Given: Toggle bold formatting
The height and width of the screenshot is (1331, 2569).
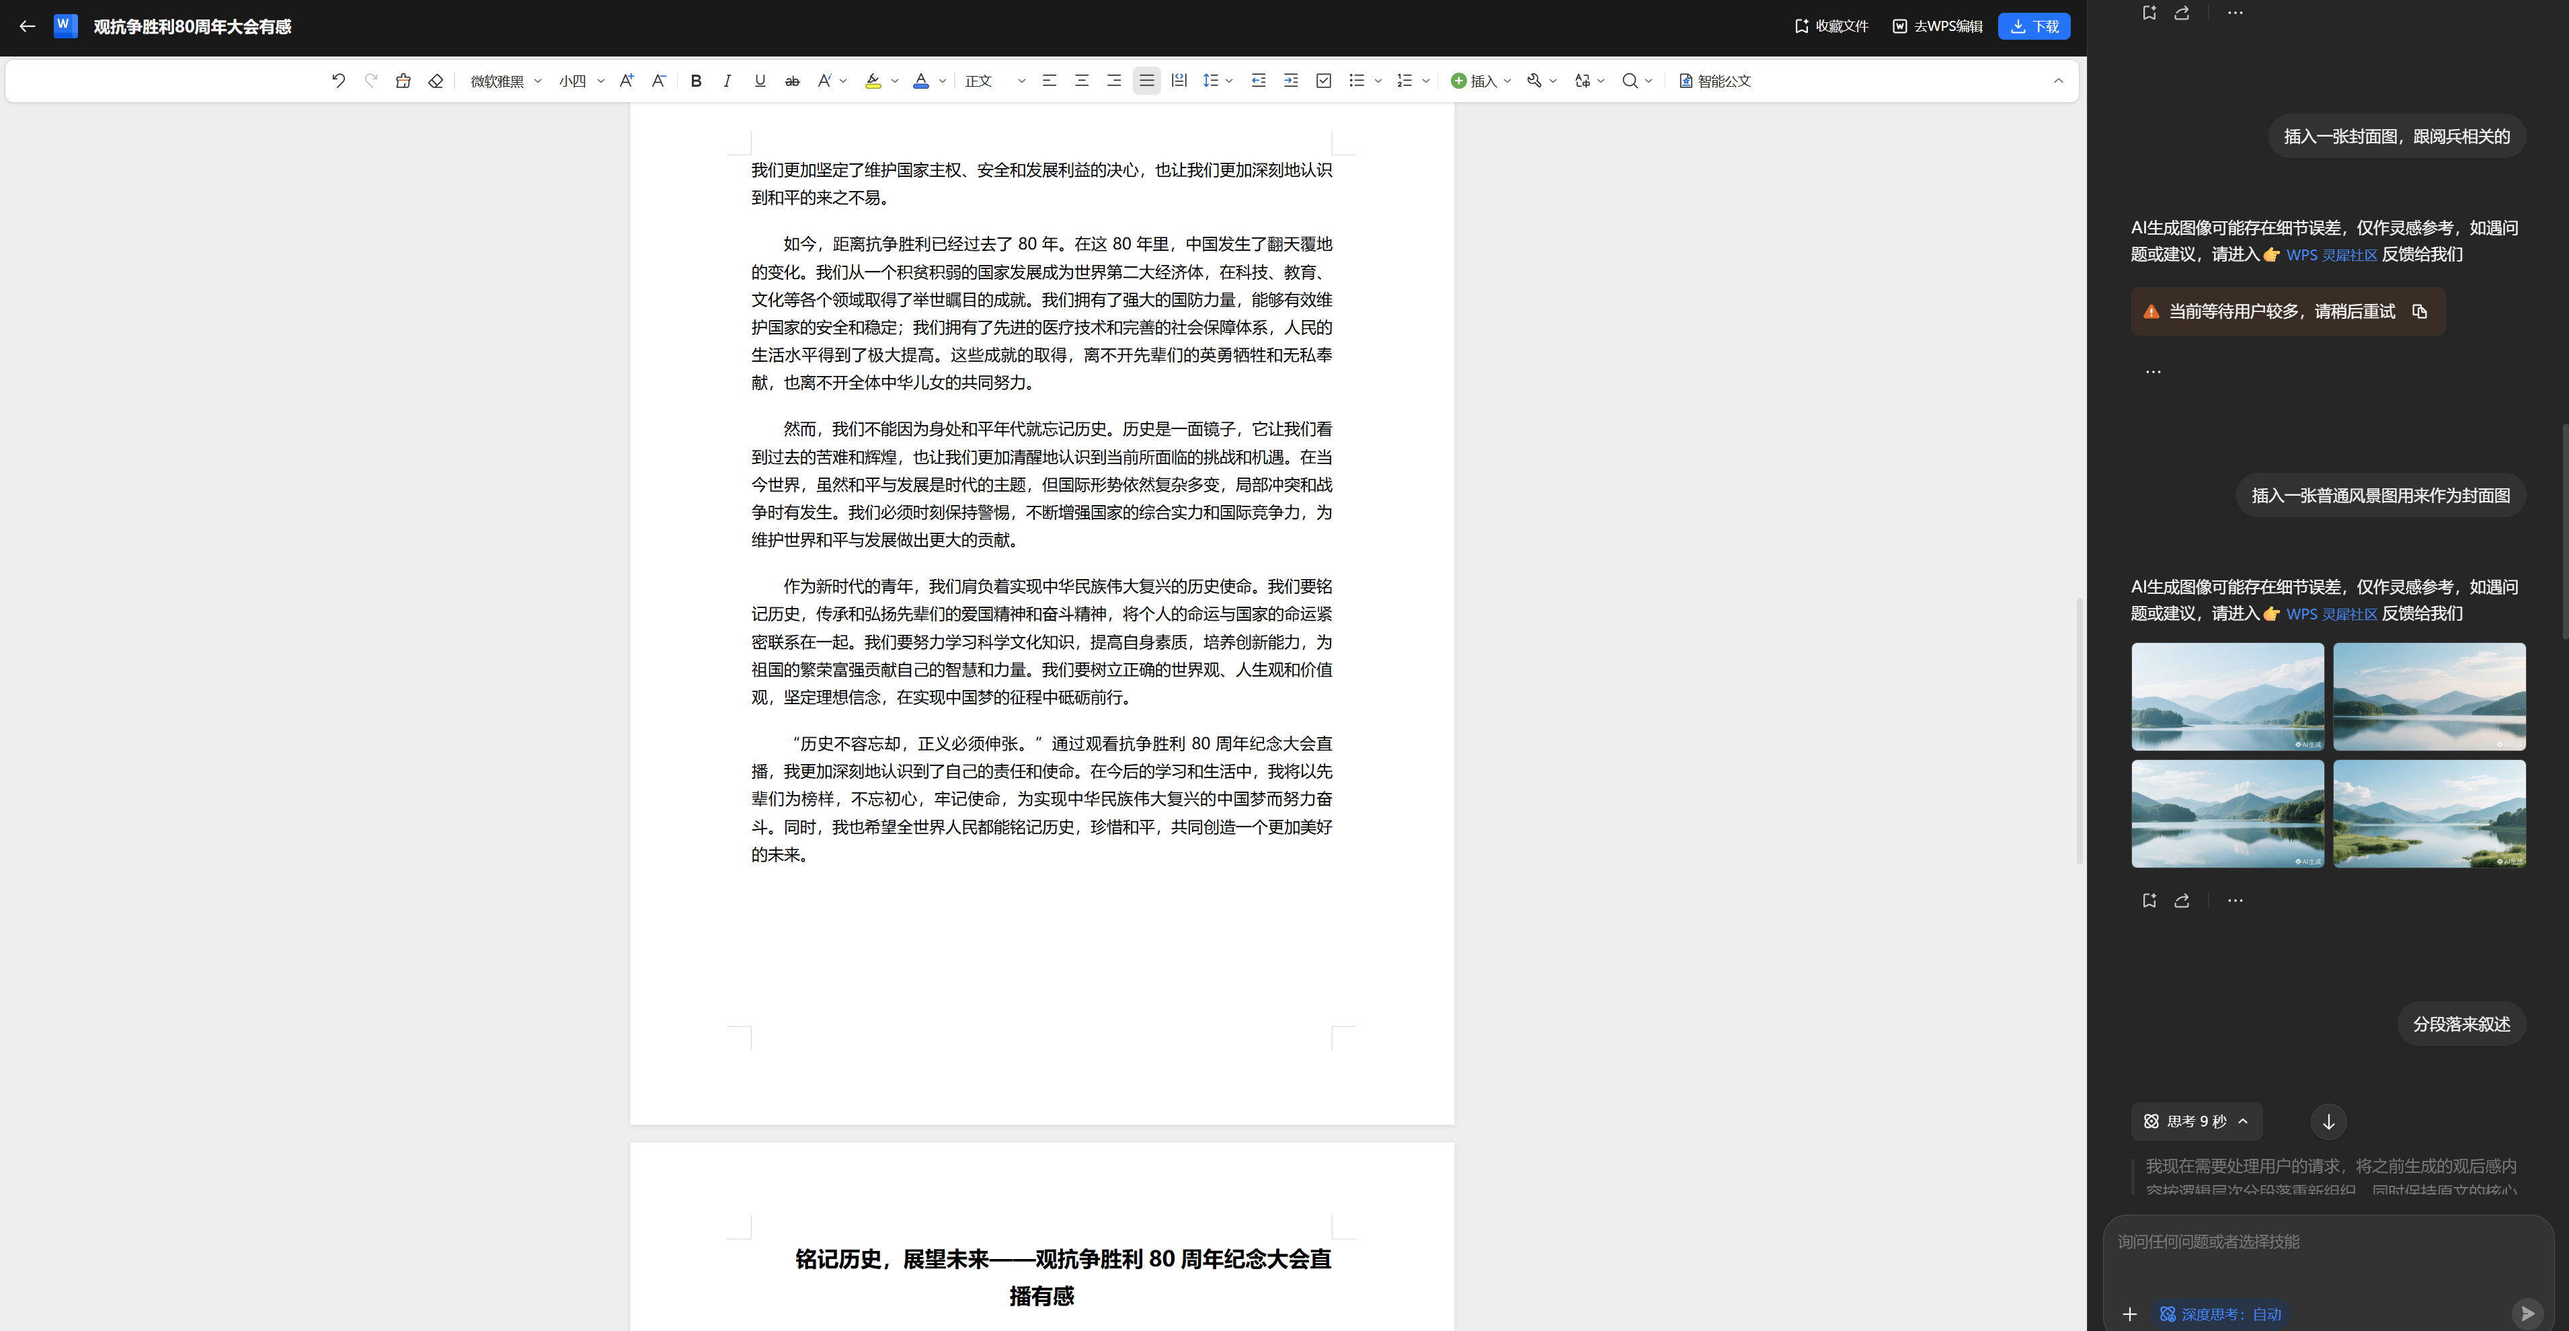Looking at the screenshot, I should [x=695, y=81].
